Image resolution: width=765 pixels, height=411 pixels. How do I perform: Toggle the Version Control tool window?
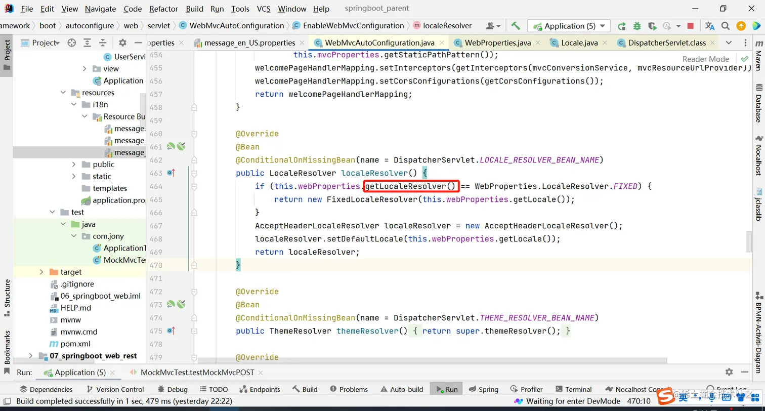(115, 389)
